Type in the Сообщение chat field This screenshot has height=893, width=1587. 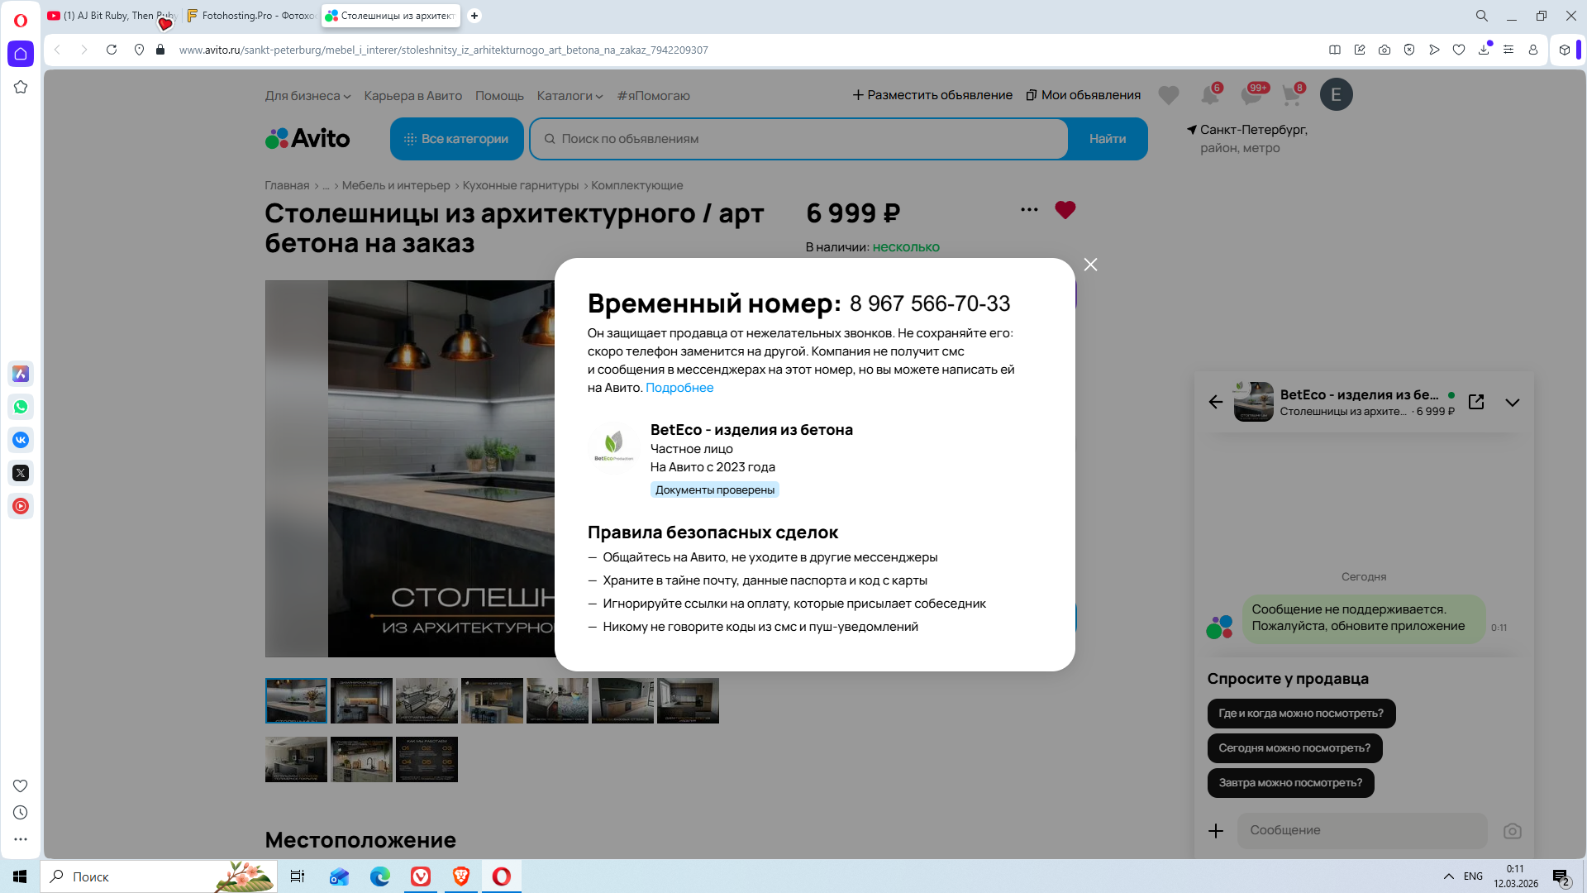pos(1361,830)
